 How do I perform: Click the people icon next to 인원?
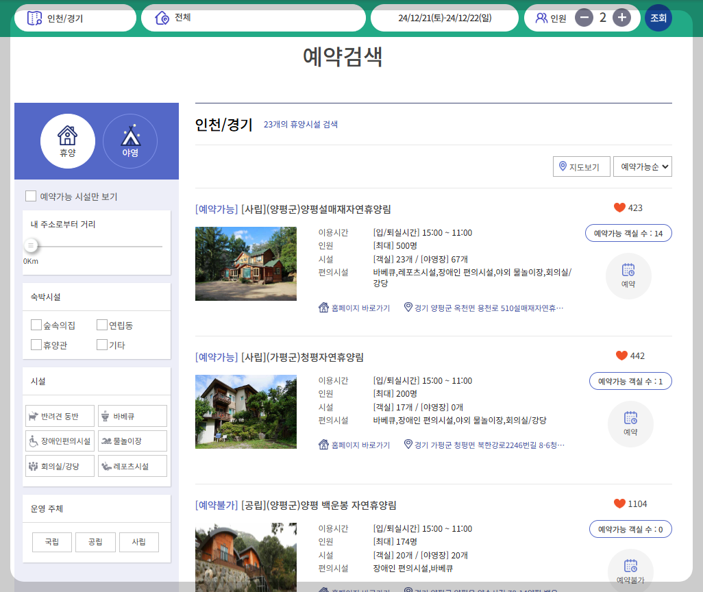pyautogui.click(x=541, y=18)
